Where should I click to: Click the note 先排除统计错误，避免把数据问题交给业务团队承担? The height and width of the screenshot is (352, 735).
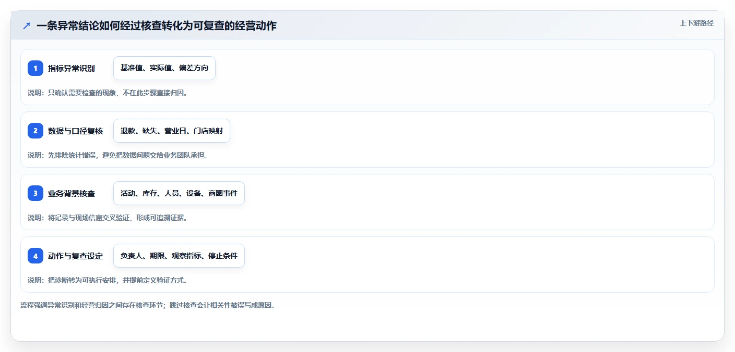[128, 155]
